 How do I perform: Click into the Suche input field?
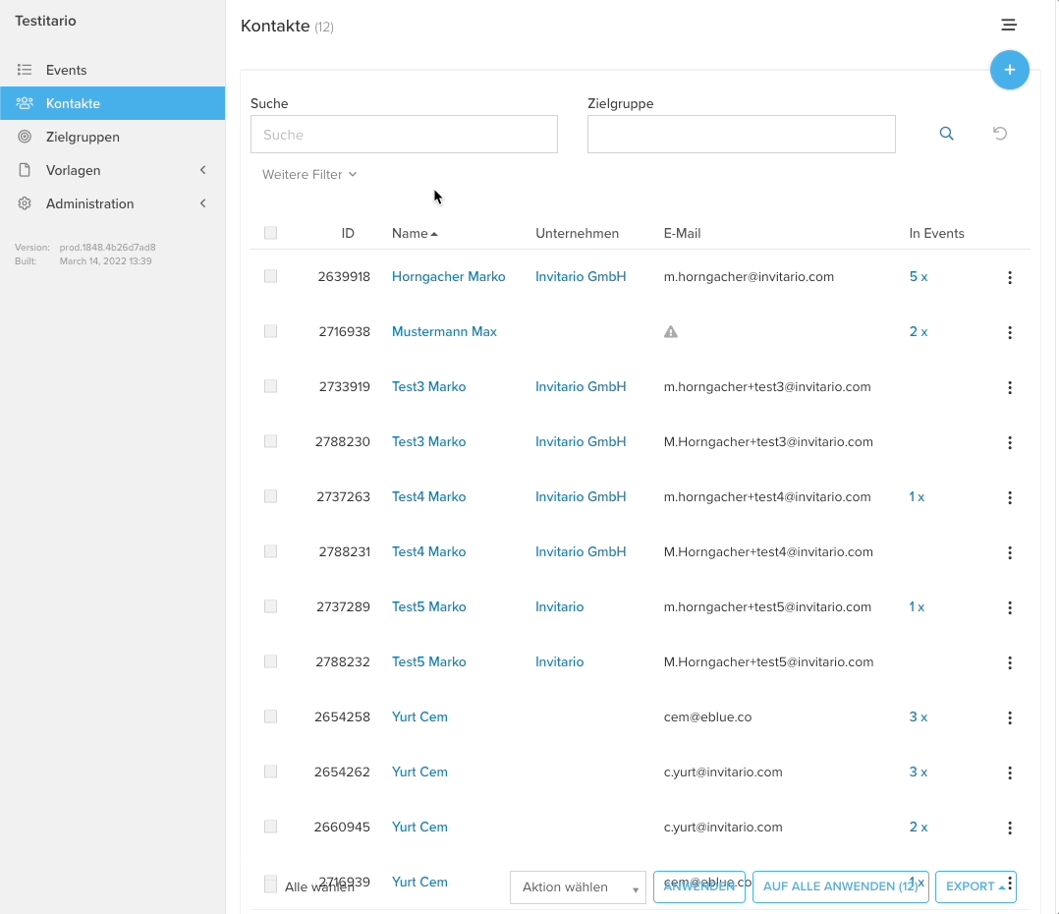pos(404,135)
